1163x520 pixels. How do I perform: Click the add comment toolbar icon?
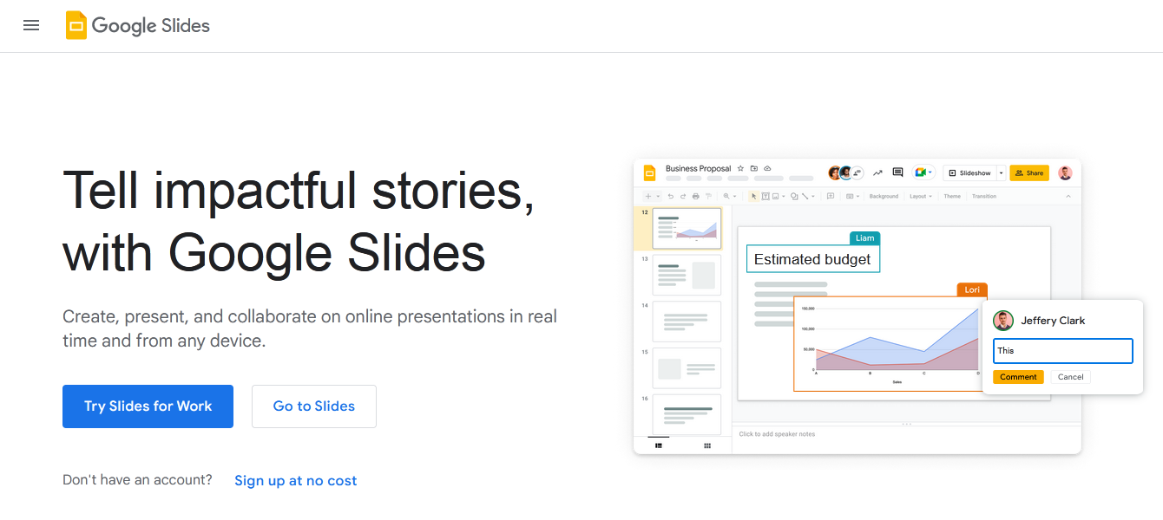pyautogui.click(x=831, y=197)
